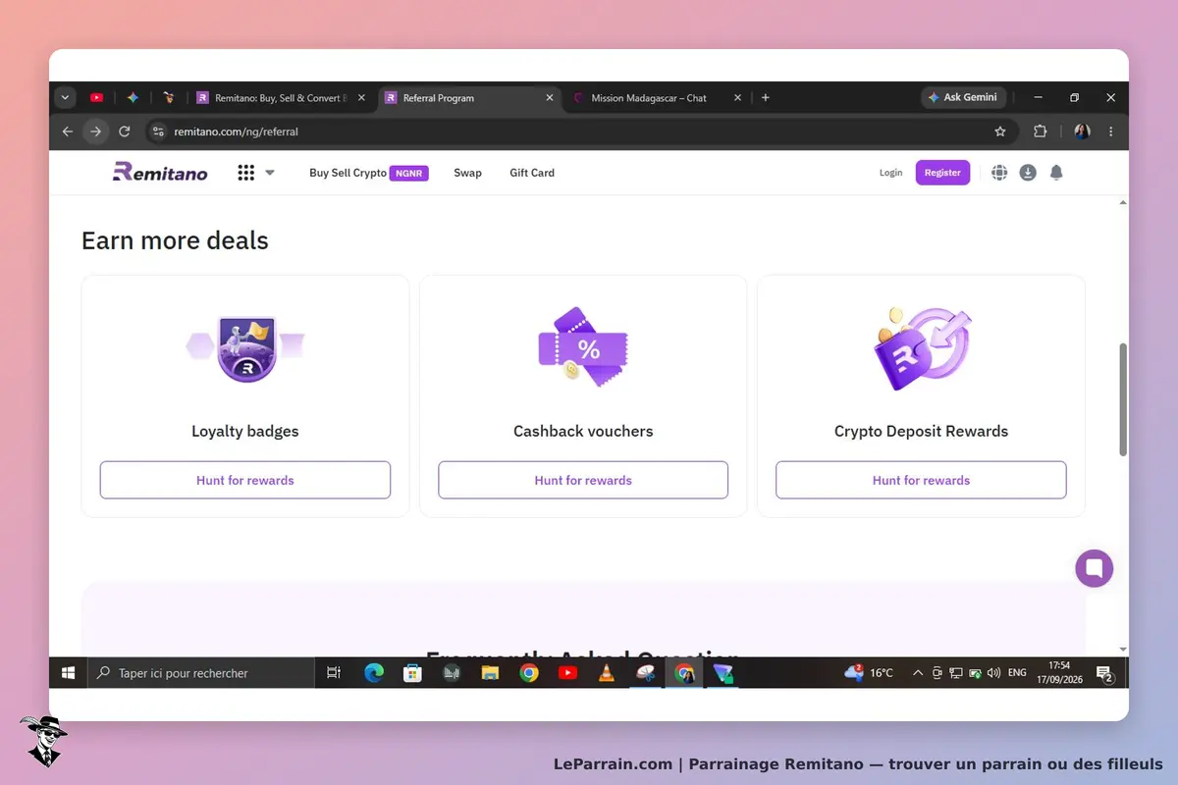The width and height of the screenshot is (1178, 785).
Task: Open Task View on the taskbar
Action: point(334,673)
